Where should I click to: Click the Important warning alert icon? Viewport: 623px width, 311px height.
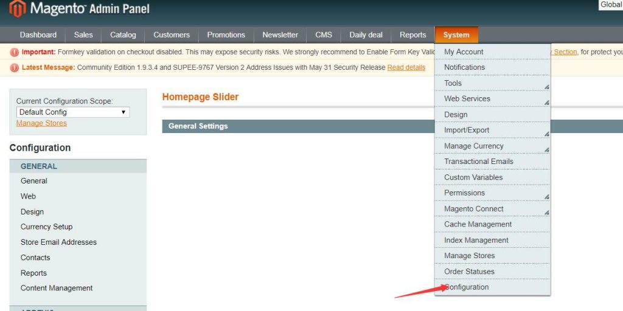click(15, 52)
